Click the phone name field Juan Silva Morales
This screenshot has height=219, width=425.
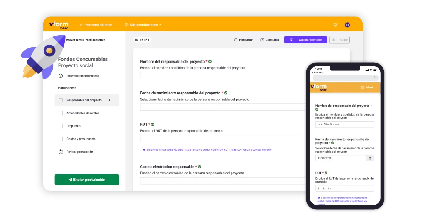pyautogui.click(x=345, y=124)
